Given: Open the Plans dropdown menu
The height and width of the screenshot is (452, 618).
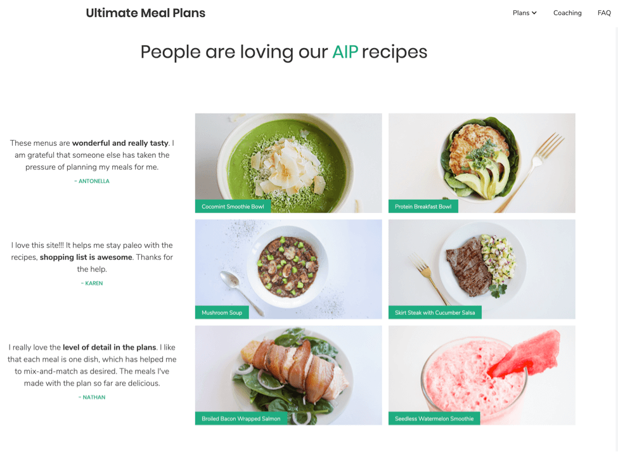Looking at the screenshot, I should 525,13.
